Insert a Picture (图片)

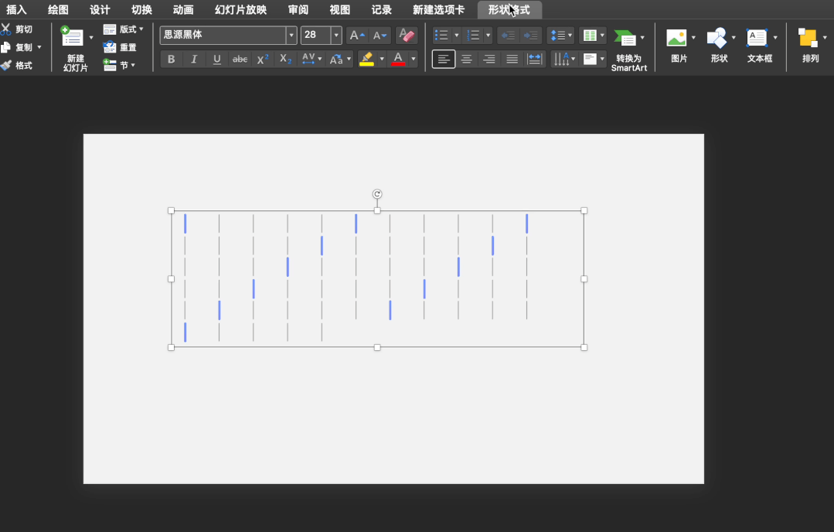tap(679, 46)
